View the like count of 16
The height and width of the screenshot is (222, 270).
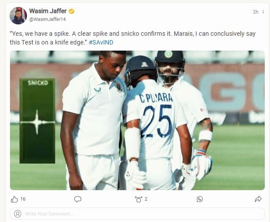coord(23,199)
